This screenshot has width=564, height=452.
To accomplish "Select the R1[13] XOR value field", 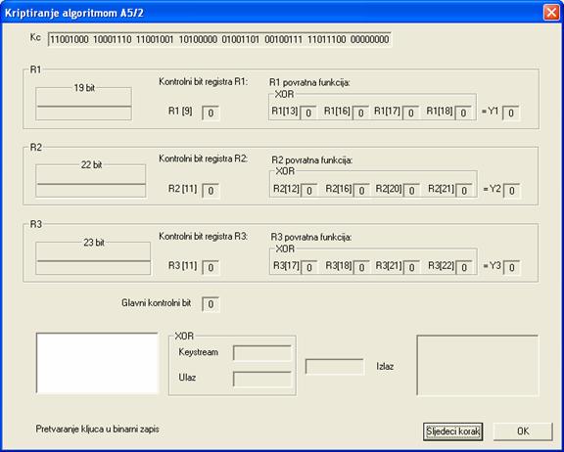I will (308, 113).
